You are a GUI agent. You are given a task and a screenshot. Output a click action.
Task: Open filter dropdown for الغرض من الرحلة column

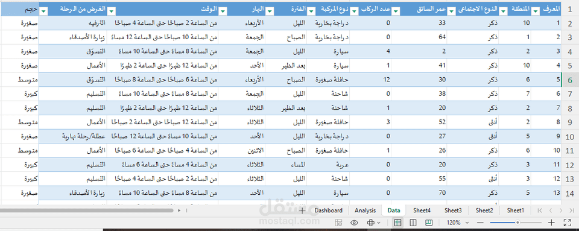44,12
